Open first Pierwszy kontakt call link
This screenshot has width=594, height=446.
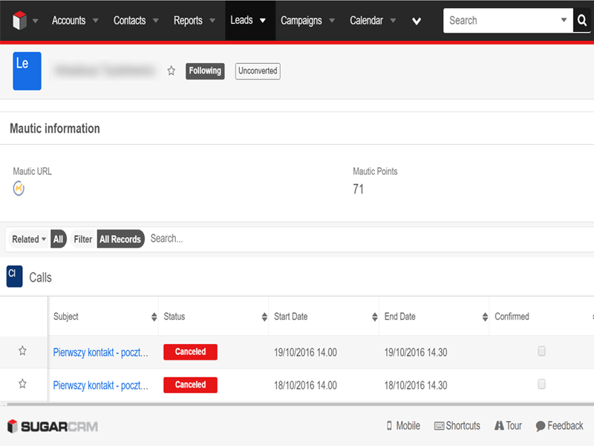point(100,352)
